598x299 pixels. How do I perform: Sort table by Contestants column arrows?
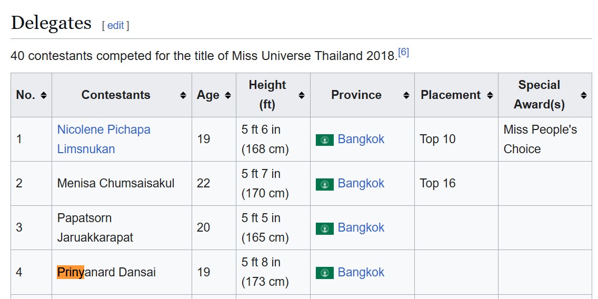[x=183, y=95]
